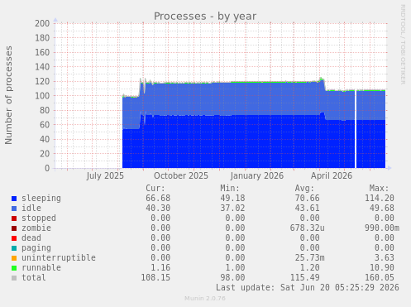Click the y-axis tick label 100

(42, 96)
